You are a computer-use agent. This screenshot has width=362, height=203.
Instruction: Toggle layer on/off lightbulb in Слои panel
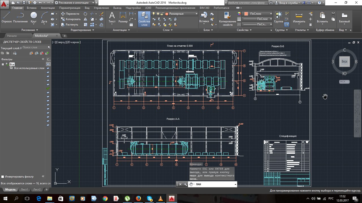[154, 14]
